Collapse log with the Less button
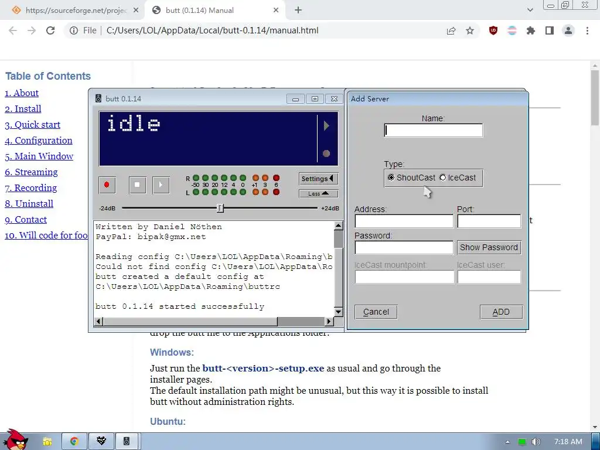Screen dimensions: 600x450 pos(318,193)
